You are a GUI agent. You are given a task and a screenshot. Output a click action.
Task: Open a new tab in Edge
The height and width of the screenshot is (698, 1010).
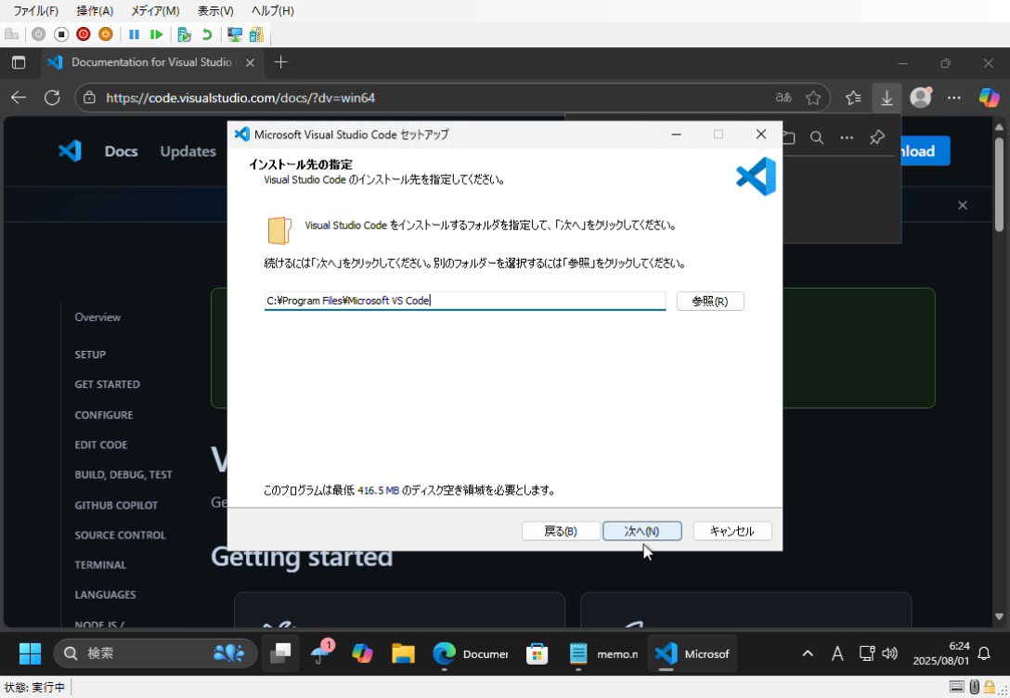[280, 62]
